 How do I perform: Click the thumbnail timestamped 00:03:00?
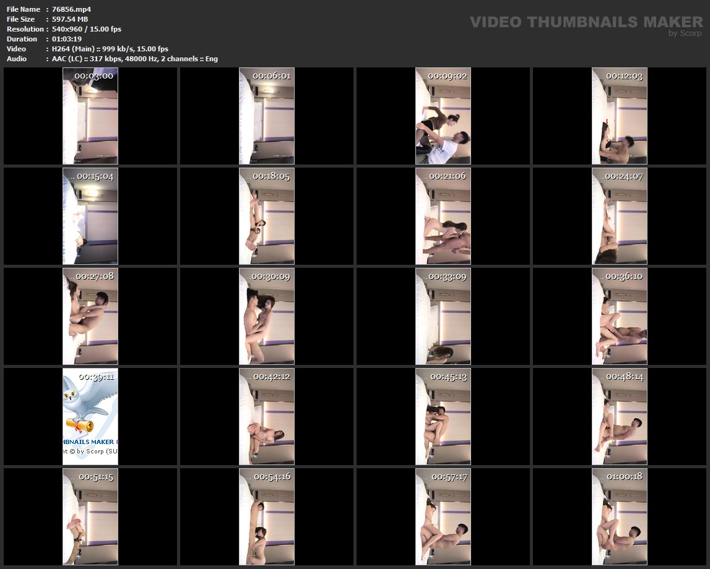click(x=90, y=116)
